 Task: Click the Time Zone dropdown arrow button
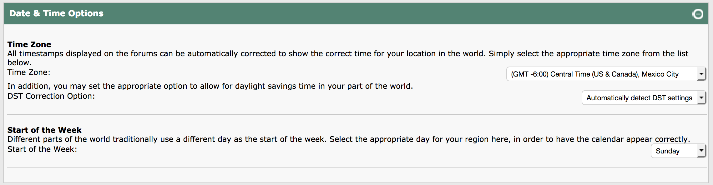pos(701,74)
